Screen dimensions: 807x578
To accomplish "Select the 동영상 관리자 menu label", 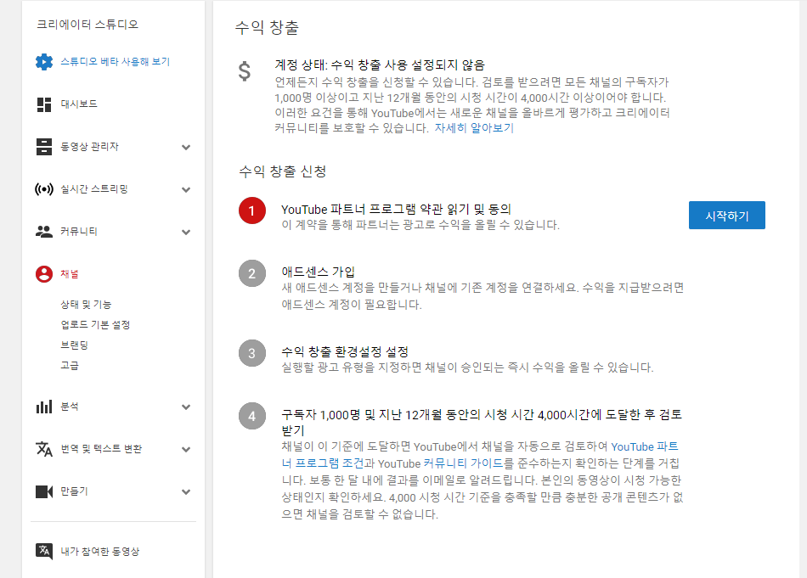I will click(x=89, y=147).
